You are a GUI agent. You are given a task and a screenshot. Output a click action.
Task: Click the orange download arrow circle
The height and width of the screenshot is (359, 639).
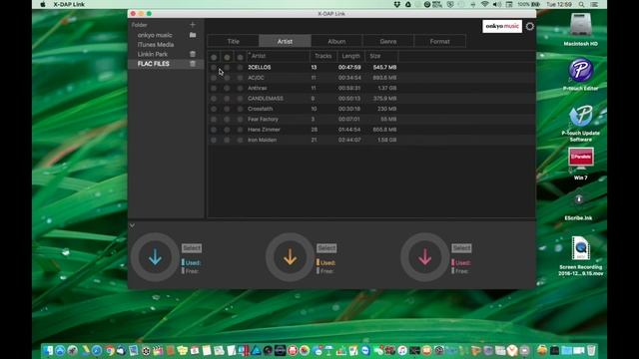pos(290,257)
